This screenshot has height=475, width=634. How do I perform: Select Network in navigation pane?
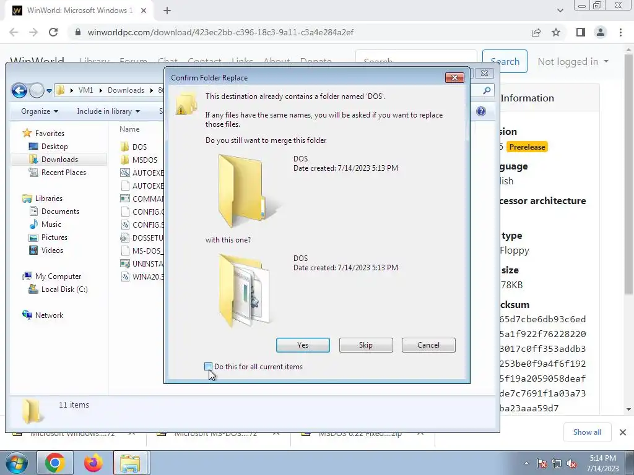(49, 315)
